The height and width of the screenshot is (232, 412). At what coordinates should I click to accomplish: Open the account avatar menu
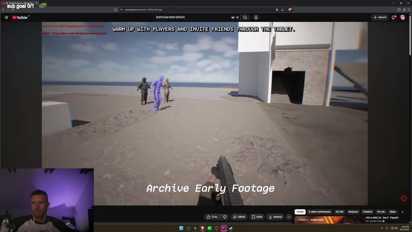coord(402,17)
